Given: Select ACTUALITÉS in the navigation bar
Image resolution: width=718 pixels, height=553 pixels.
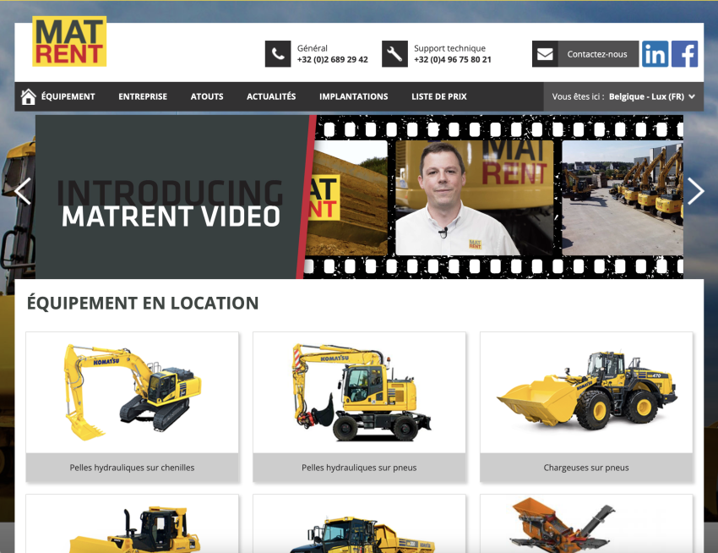Looking at the screenshot, I should [271, 96].
